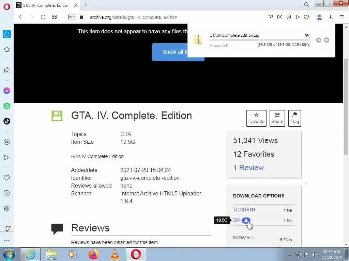
Task: Reload the archive.org page
Action: click(x=43, y=17)
